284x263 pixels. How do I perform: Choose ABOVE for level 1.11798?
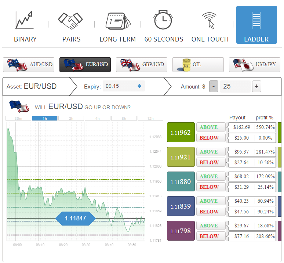(211, 226)
